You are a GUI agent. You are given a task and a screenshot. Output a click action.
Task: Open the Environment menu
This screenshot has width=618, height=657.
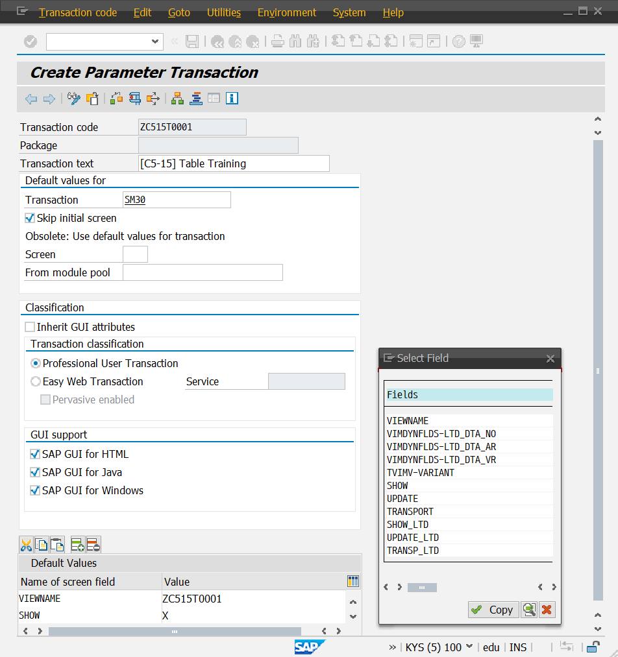(287, 12)
